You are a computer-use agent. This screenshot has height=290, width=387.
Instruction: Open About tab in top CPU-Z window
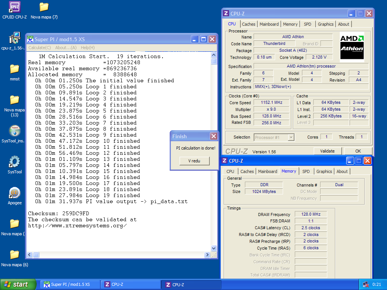pos(344,24)
